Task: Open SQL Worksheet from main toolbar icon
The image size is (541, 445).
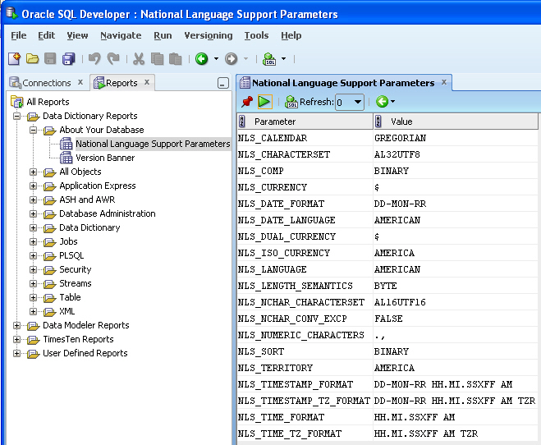Action: (269, 58)
